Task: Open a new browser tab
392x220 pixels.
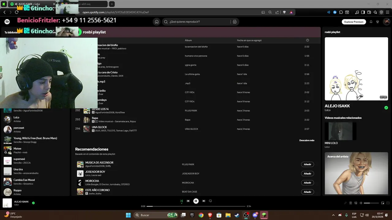Action: click(x=112, y=4)
